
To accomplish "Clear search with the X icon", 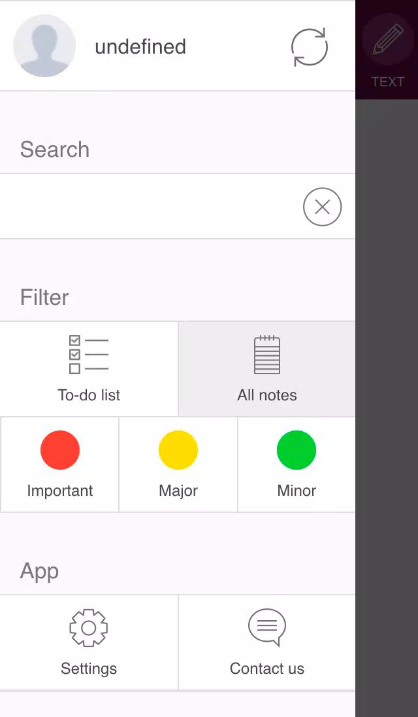I will [x=322, y=207].
